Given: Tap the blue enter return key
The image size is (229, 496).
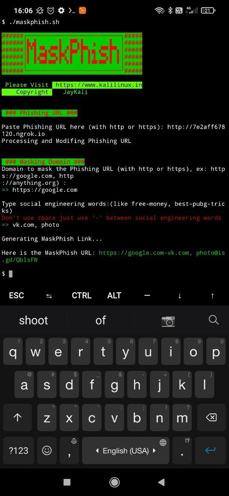Looking at the screenshot, I should [210, 450].
